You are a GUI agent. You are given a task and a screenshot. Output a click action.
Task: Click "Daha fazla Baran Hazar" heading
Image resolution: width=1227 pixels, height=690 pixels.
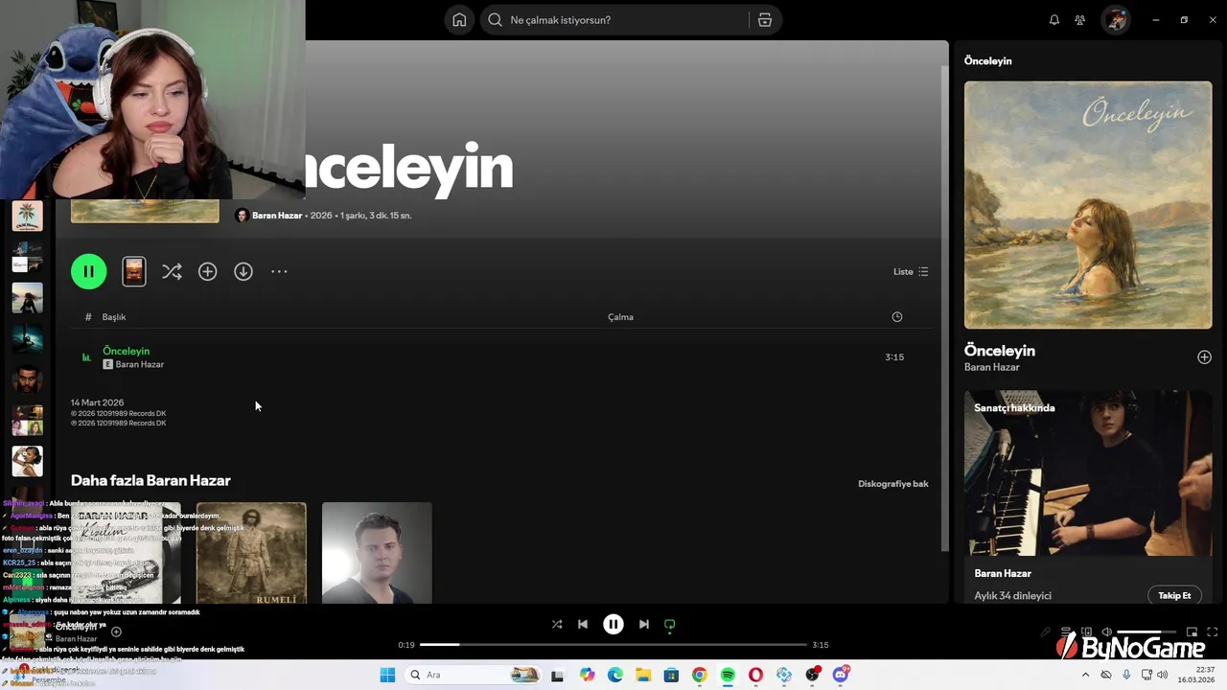tap(150, 480)
